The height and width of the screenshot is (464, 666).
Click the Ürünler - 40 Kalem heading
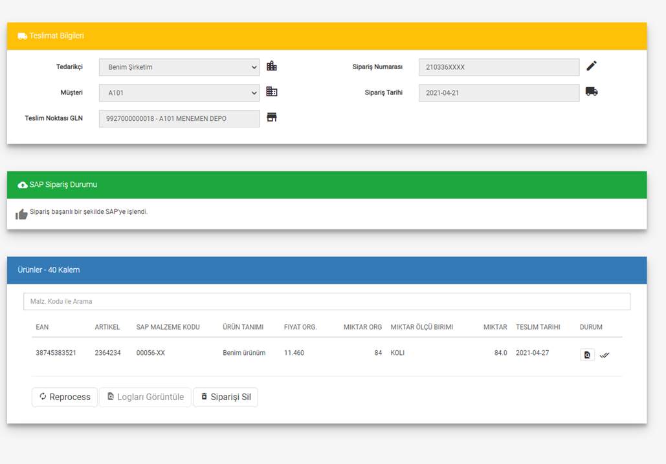coord(49,270)
